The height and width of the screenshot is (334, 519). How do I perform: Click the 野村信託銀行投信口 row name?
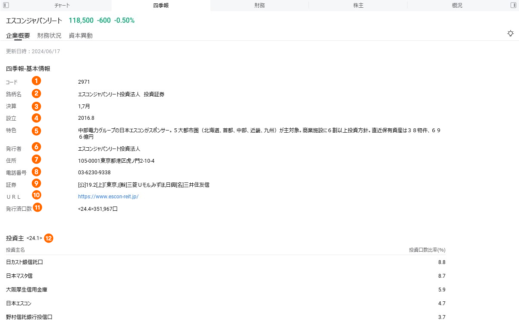tap(29, 317)
